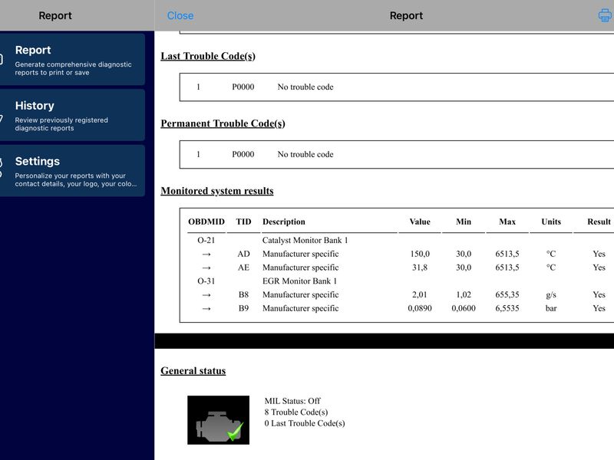Select P0000 under Permanent Trouble Code(s)

click(243, 154)
